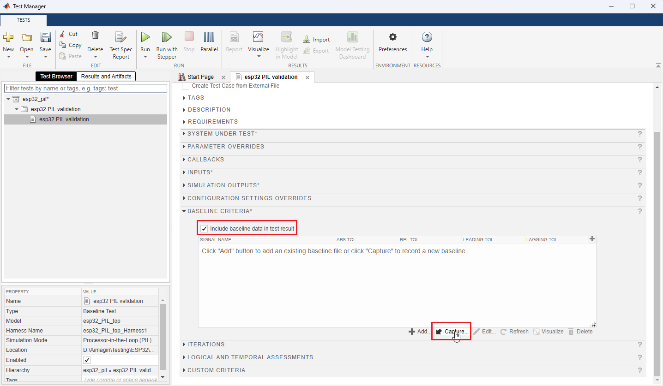The image size is (663, 386).
Task: Uncheck Include baseline data in test result
Action: [x=204, y=228]
